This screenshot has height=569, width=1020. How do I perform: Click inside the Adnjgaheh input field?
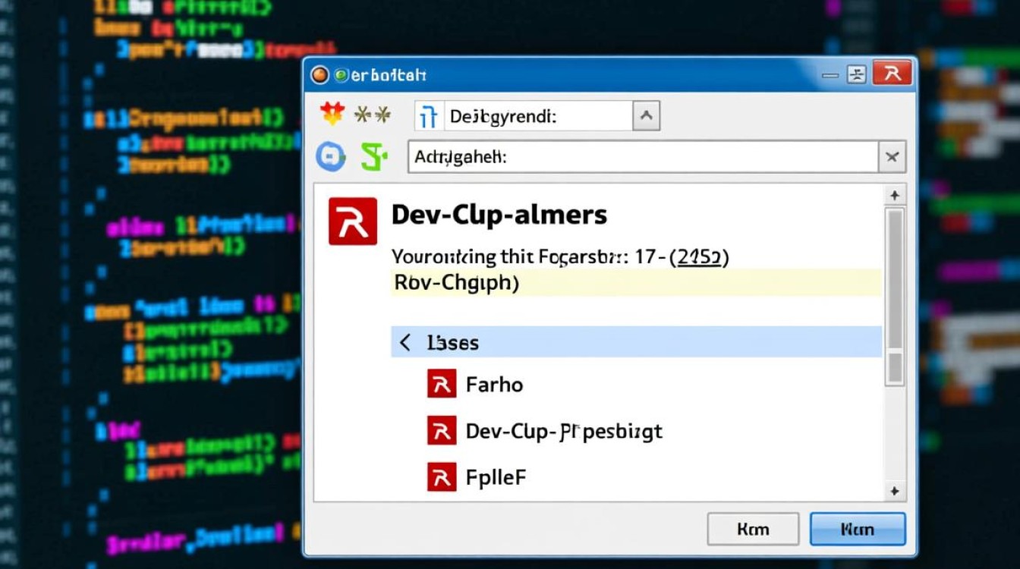[644, 158]
